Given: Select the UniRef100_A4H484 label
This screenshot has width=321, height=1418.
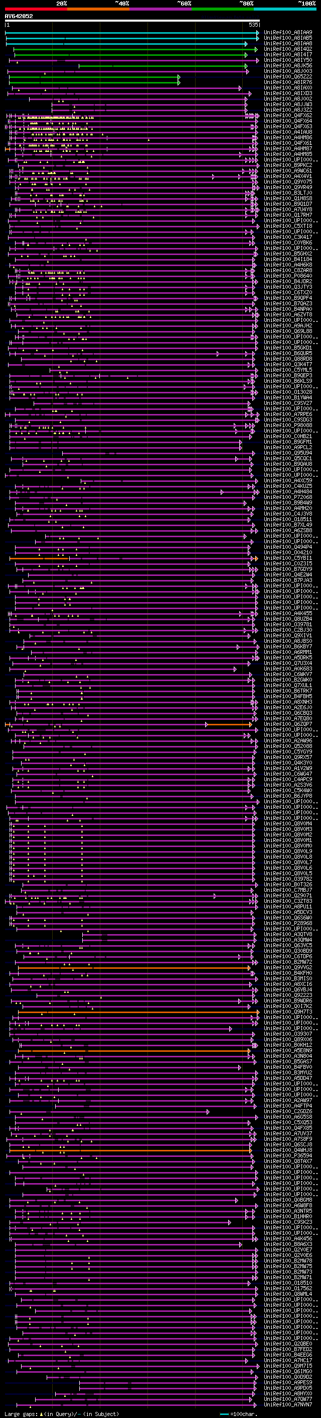Looking at the screenshot, I should pyautogui.click(x=288, y=491).
